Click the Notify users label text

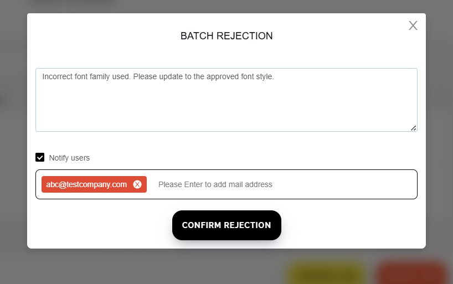[69, 158]
